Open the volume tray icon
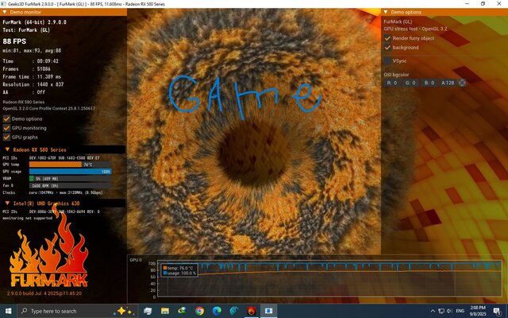 (x=449, y=311)
